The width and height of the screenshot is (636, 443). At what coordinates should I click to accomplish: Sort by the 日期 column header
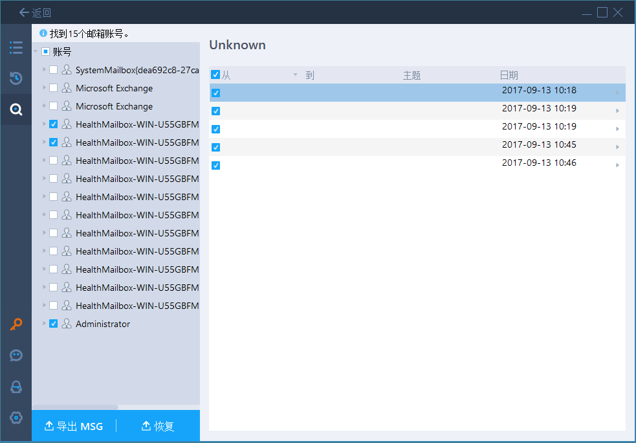509,75
